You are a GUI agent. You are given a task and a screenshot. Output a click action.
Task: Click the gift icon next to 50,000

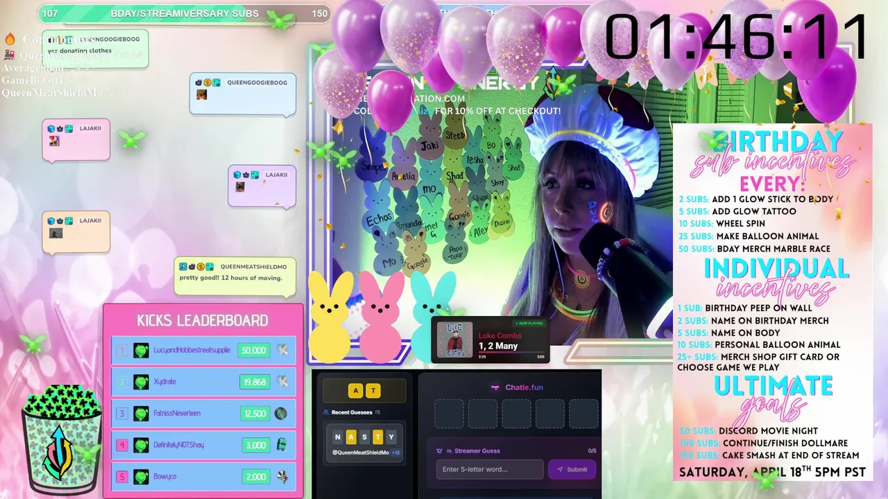282,350
